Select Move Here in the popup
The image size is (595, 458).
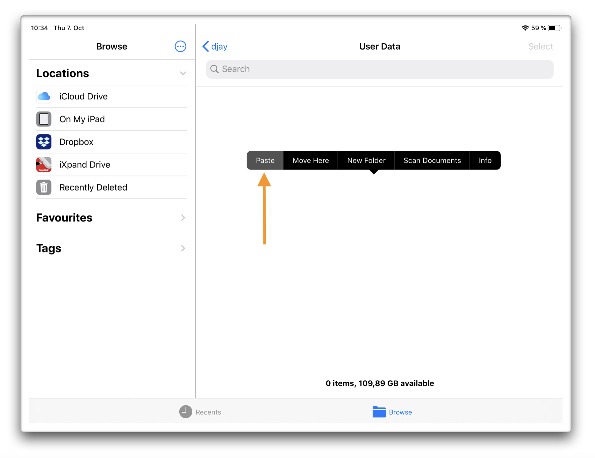(x=310, y=160)
